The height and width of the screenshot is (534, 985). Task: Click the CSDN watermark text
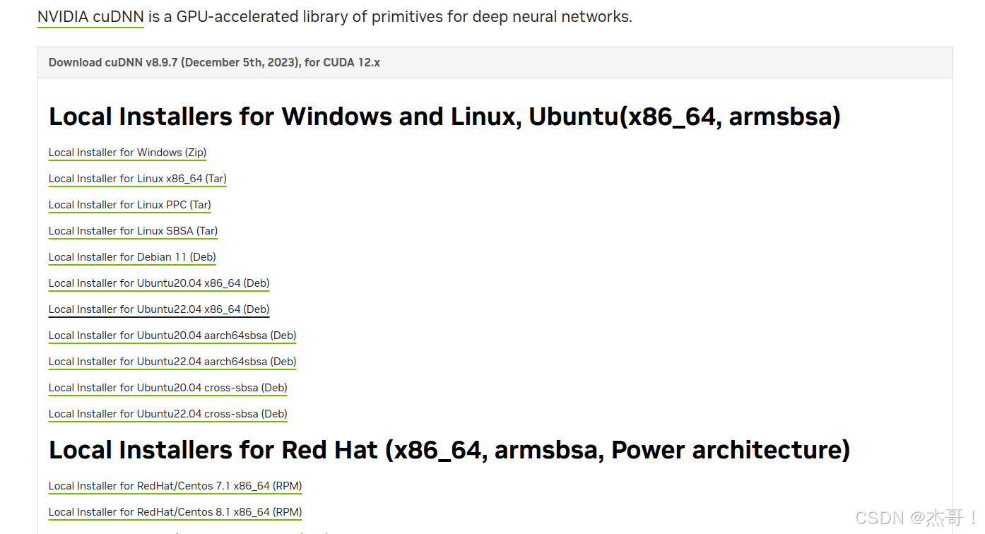[x=912, y=518]
